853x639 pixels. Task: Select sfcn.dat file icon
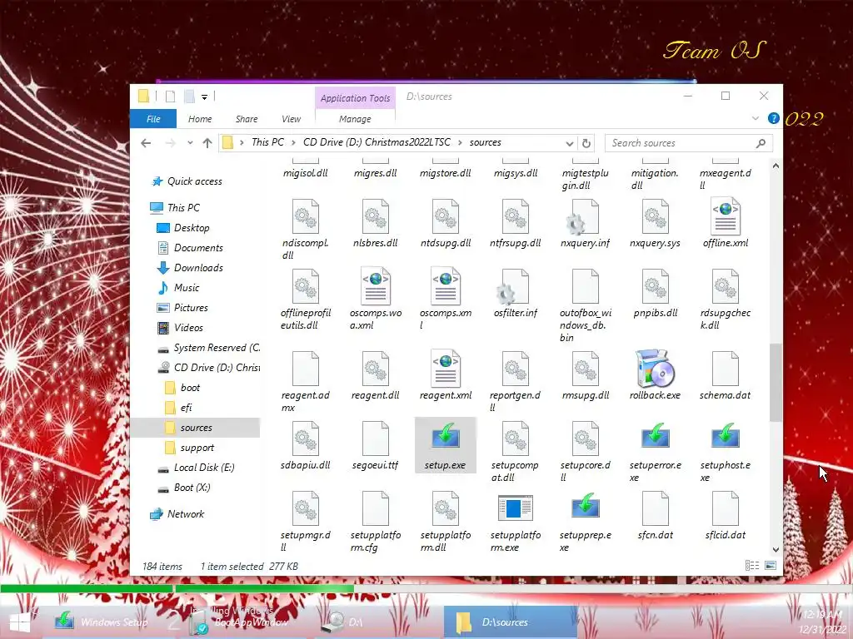click(x=655, y=508)
